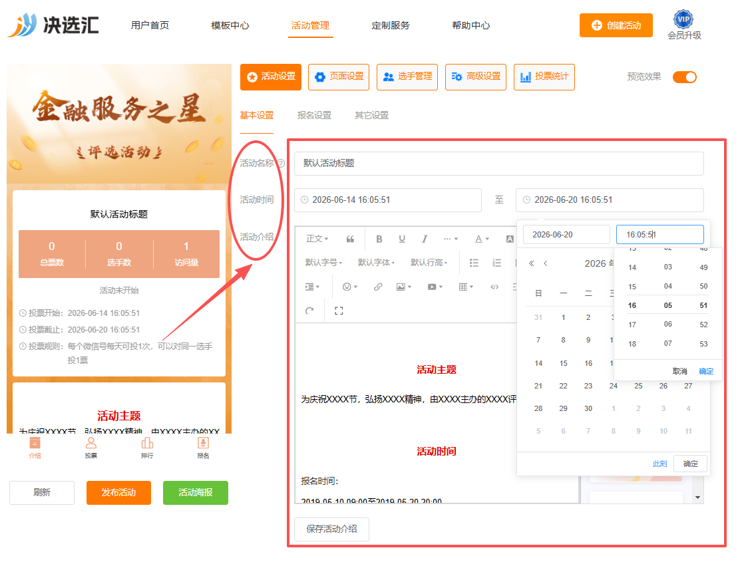Click the 活动设置 button
746x568 pixels.
pyautogui.click(x=271, y=76)
